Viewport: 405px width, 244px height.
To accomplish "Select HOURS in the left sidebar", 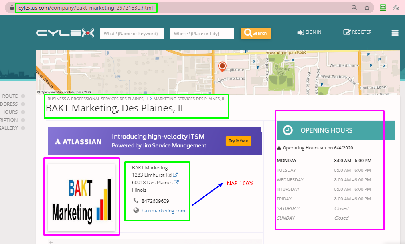I will (10, 112).
